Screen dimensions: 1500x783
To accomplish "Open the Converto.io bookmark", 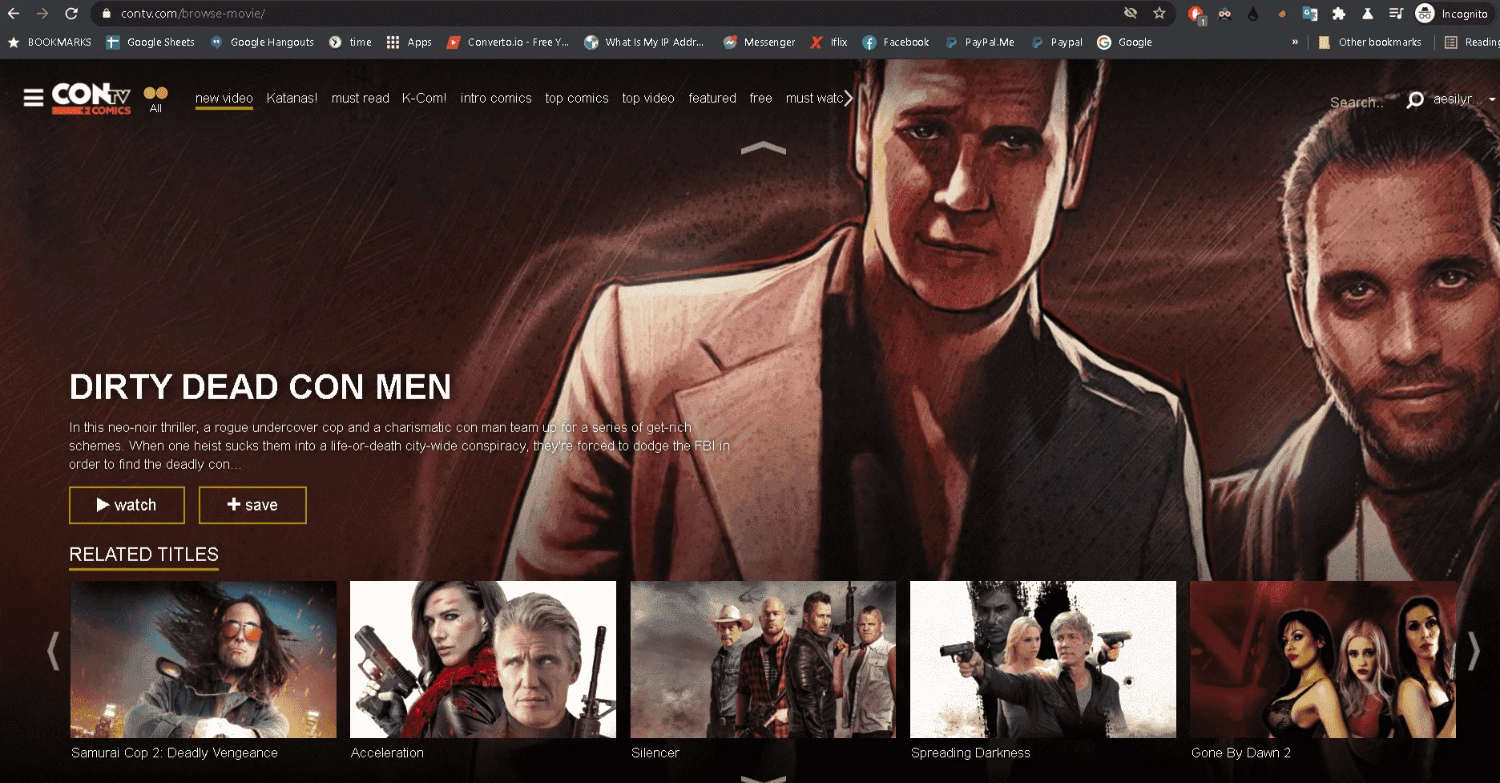I will tap(508, 42).
